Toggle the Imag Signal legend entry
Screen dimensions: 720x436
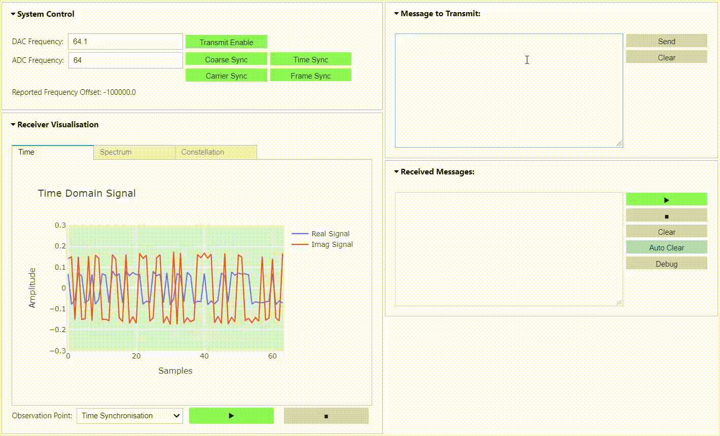pos(322,244)
